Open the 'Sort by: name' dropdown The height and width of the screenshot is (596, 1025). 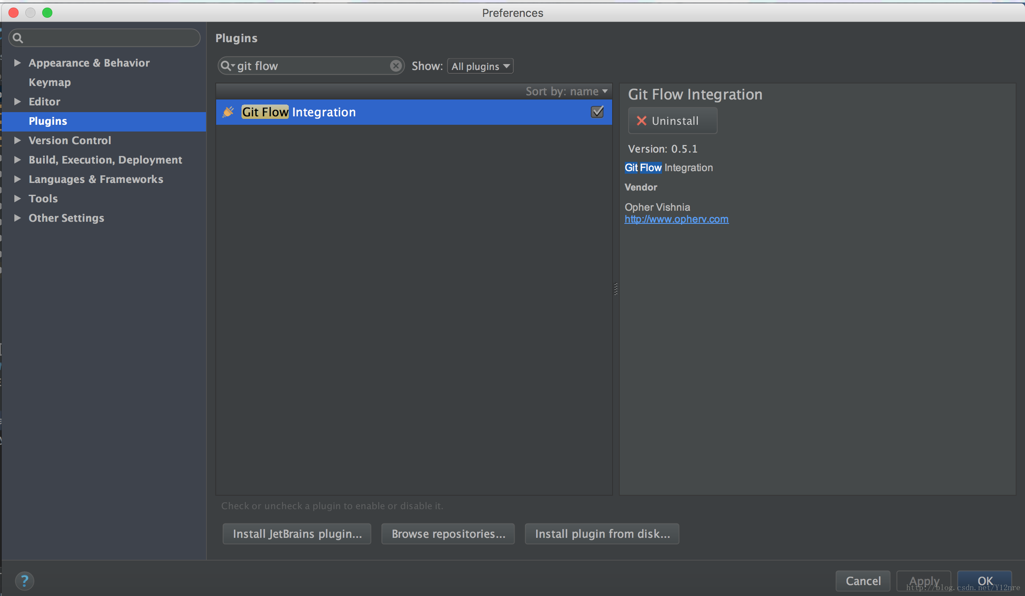click(x=566, y=91)
